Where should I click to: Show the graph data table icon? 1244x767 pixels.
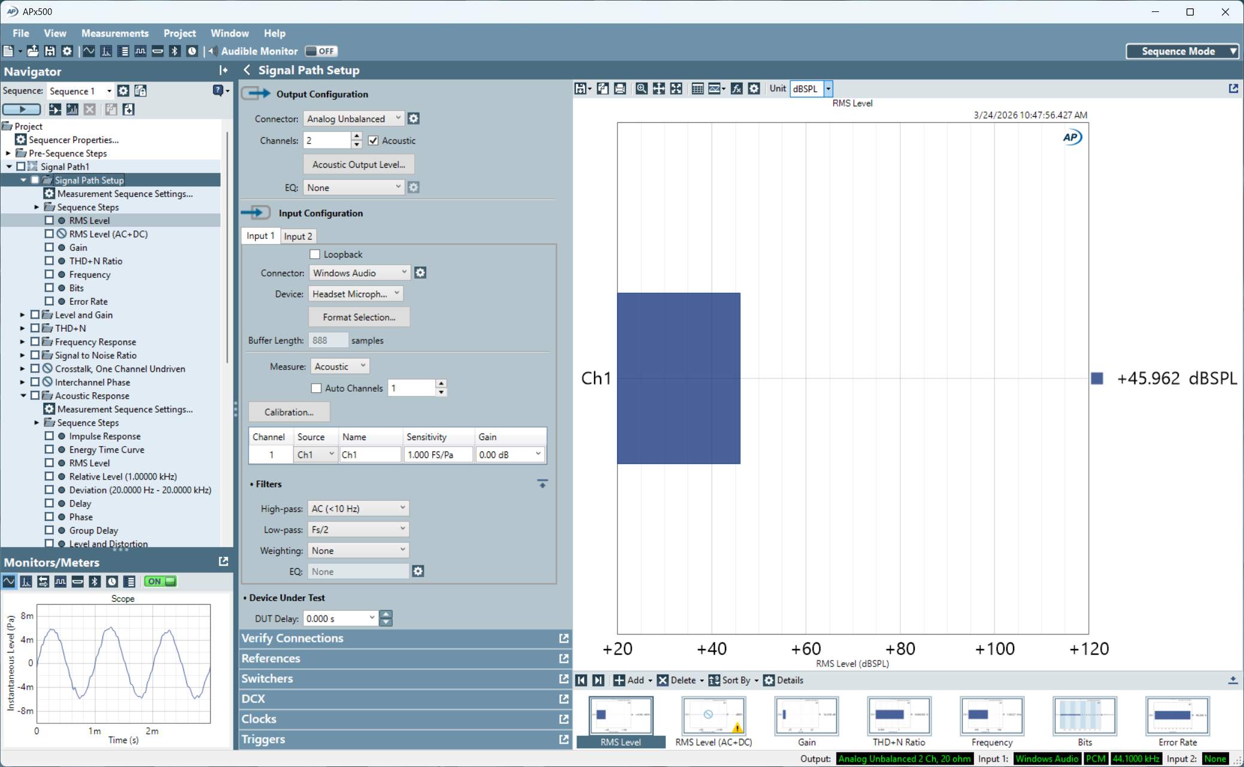tap(697, 89)
